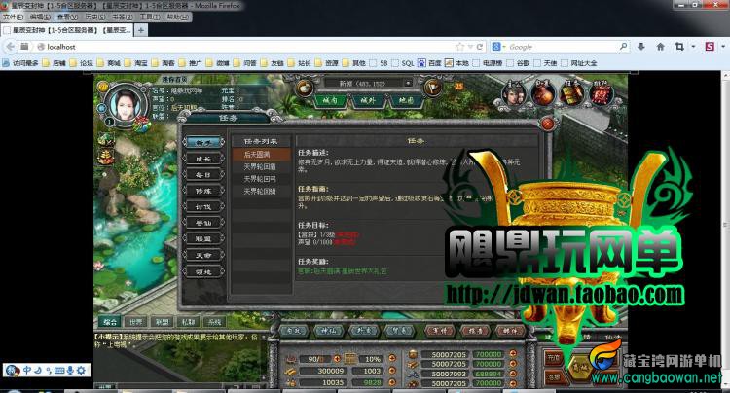Open the yellow scroll quest icon
Viewport: 730px width, 393px height.
571,93
